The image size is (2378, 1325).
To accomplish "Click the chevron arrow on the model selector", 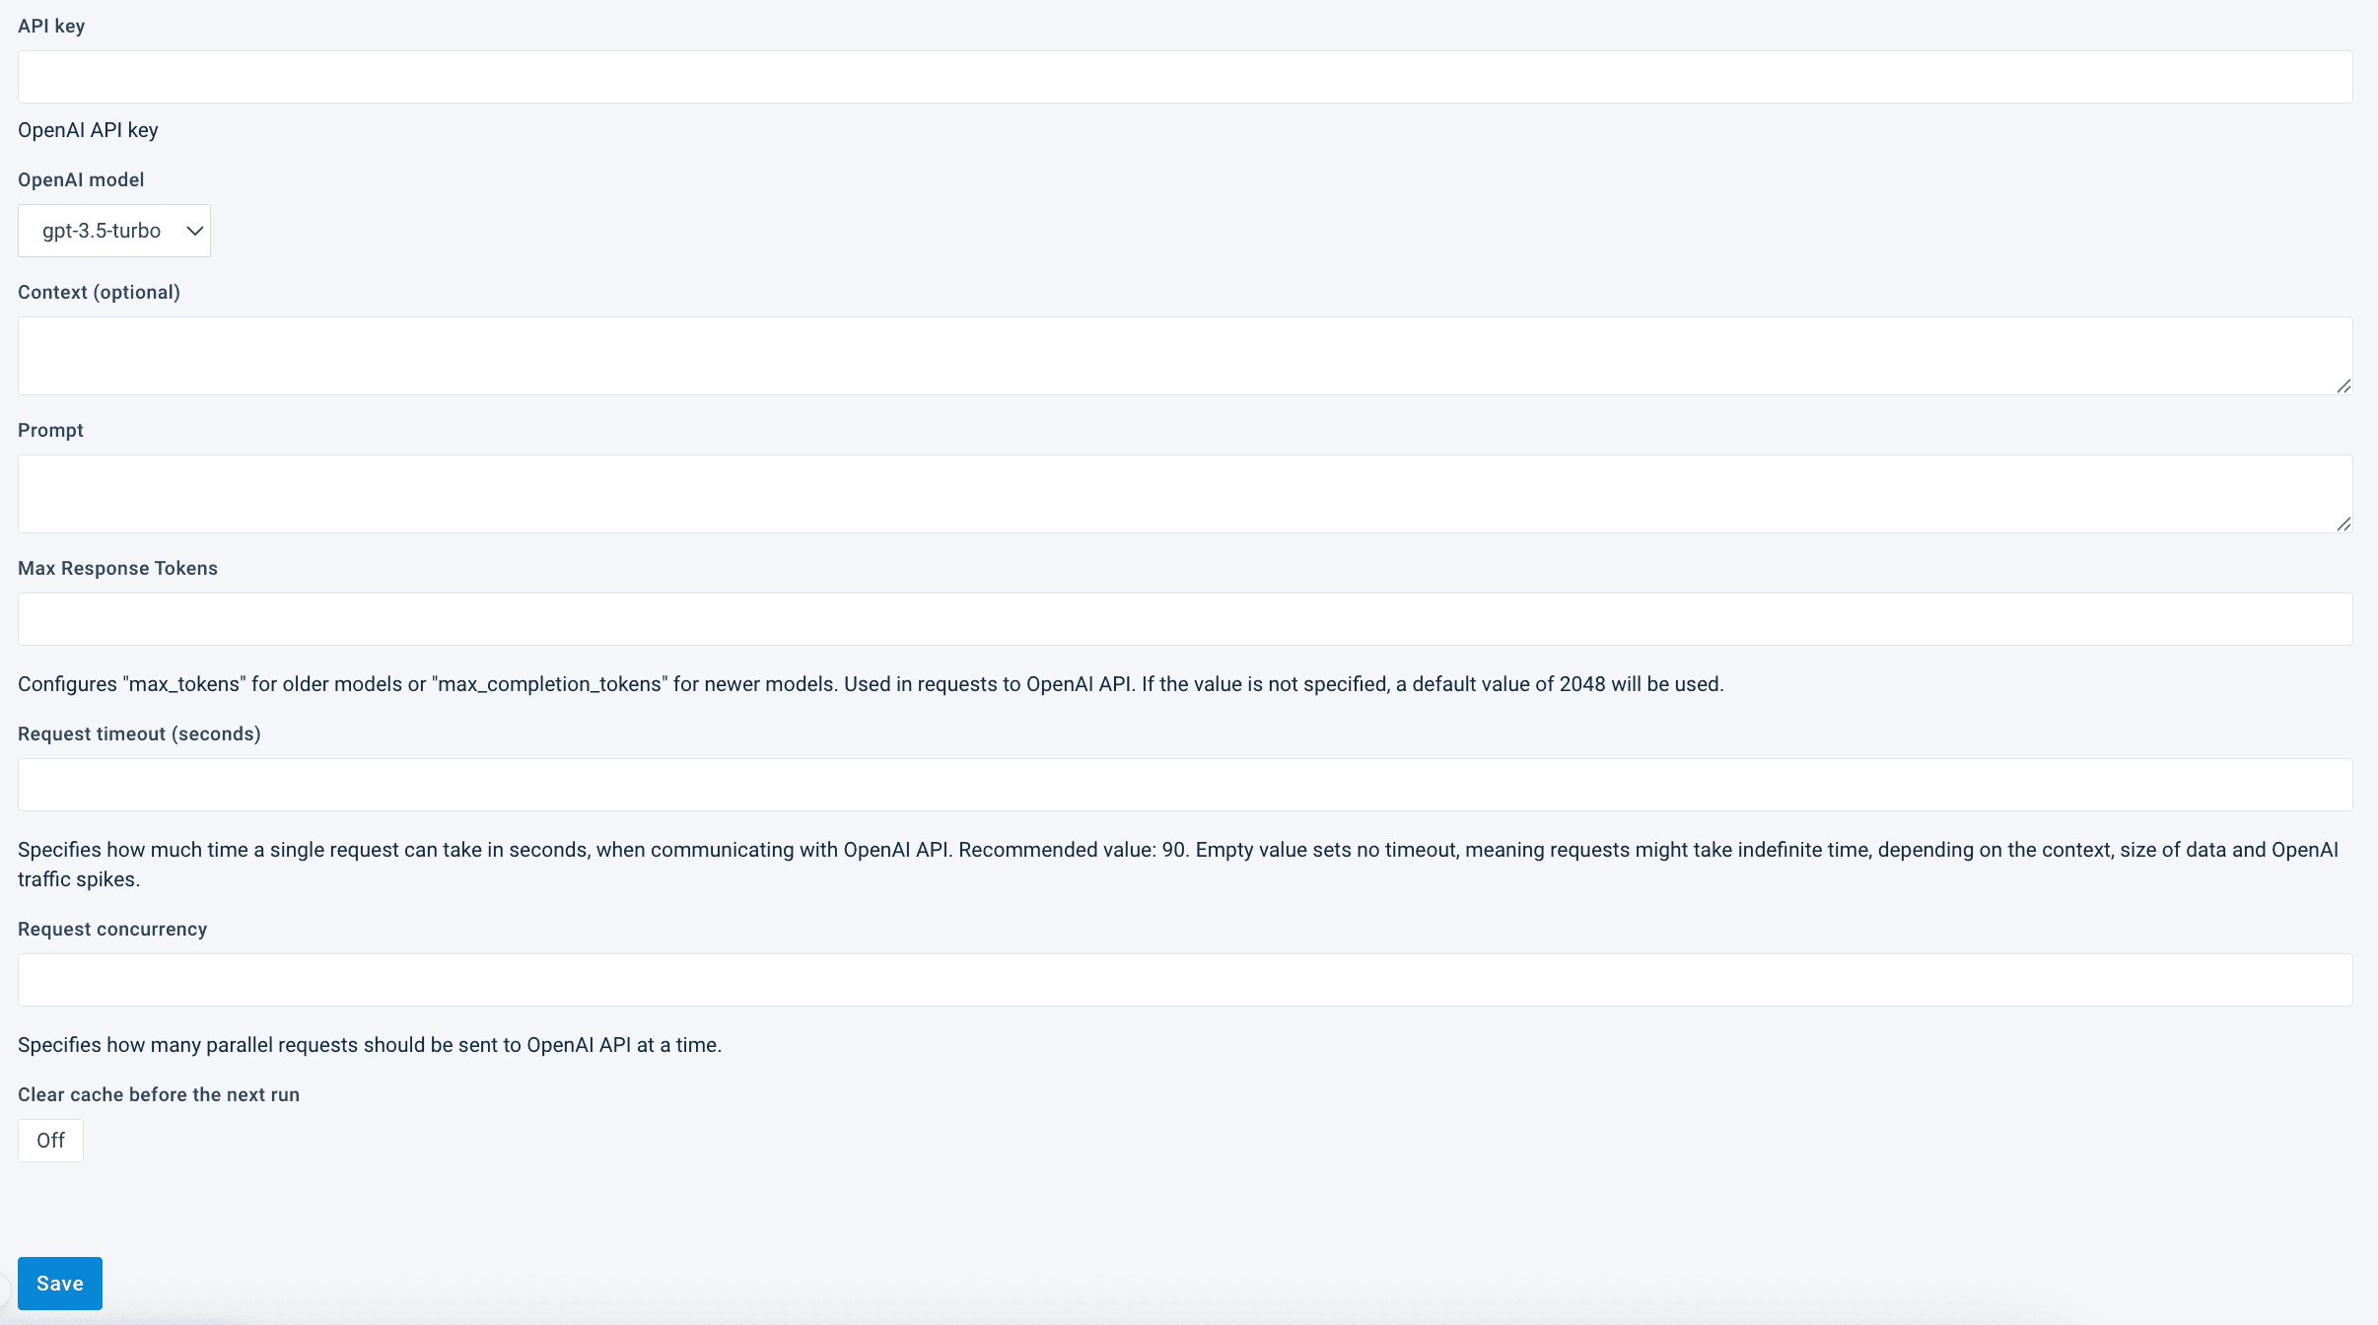I will [194, 231].
